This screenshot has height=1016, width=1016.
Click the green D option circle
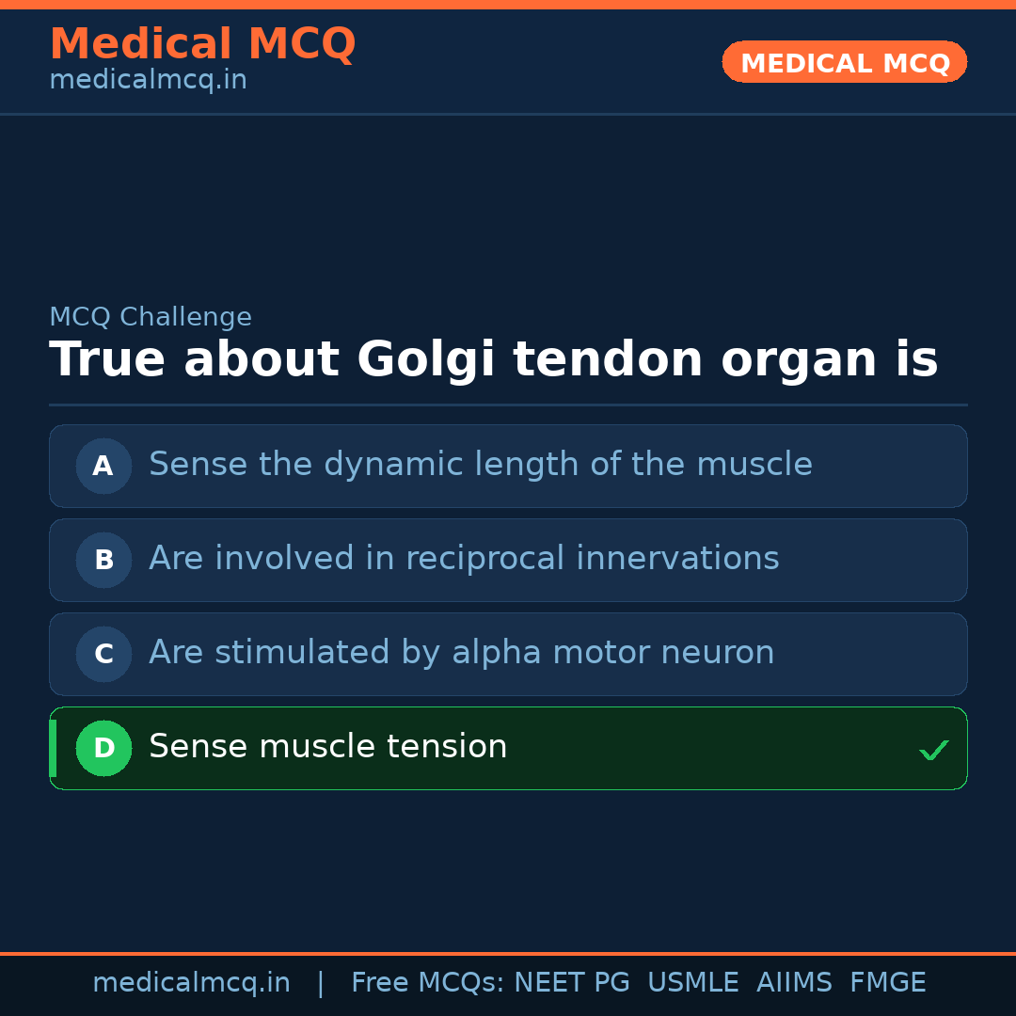pos(103,748)
